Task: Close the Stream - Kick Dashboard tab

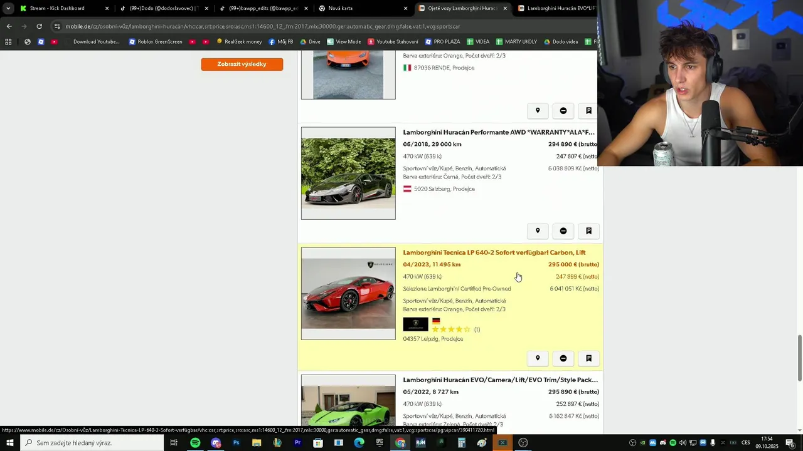Action: pyautogui.click(x=107, y=8)
